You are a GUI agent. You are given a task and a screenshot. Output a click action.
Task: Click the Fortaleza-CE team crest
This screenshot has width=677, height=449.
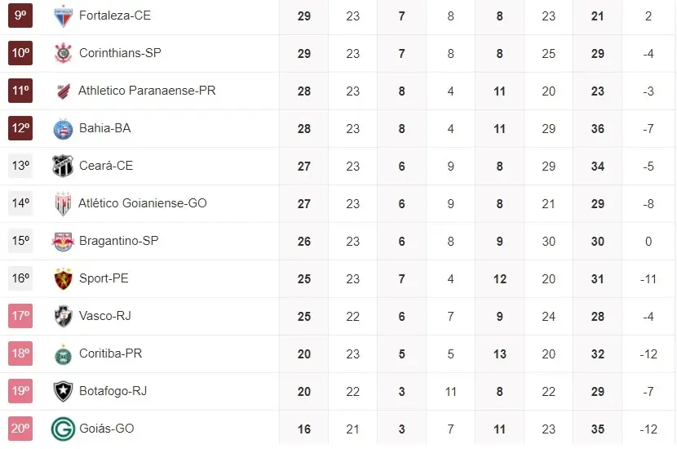63,16
